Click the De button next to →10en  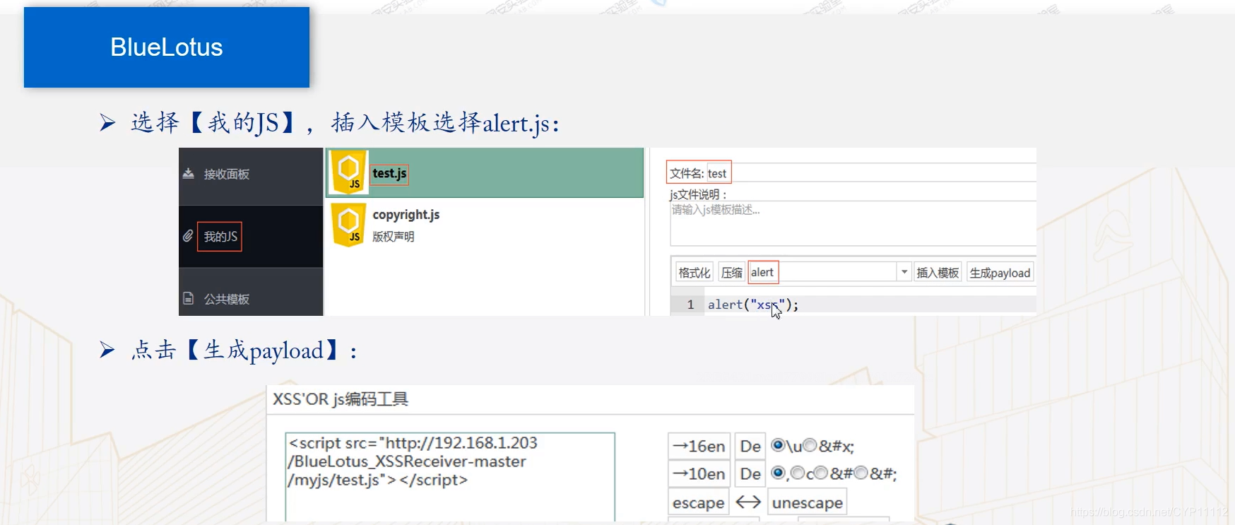coord(750,474)
